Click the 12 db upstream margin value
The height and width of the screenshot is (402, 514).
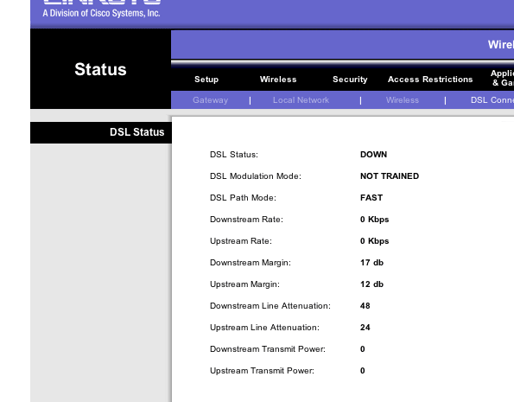[371, 284]
